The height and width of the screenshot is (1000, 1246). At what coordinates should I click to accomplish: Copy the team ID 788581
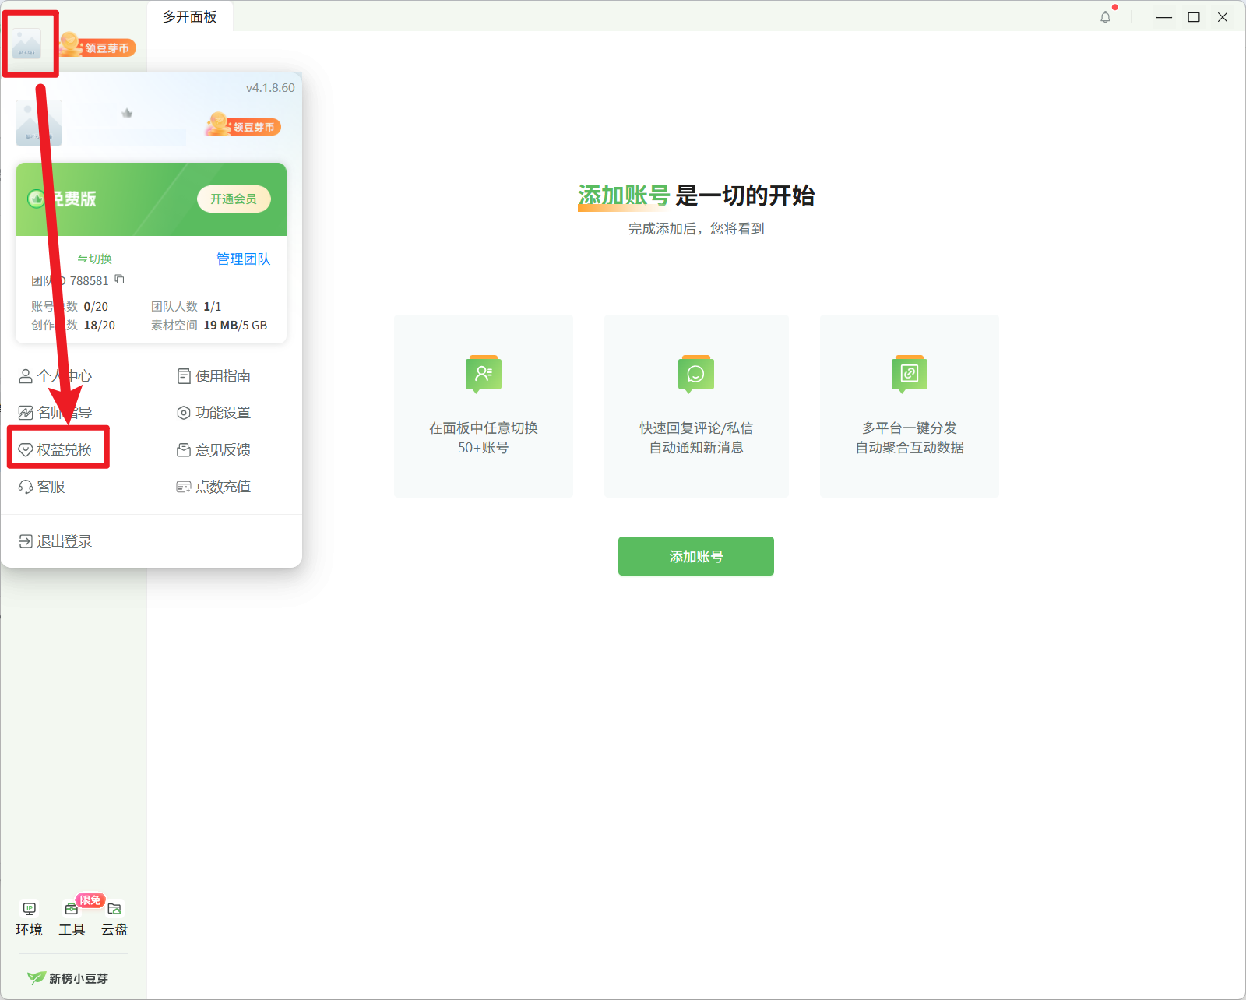[x=120, y=280]
